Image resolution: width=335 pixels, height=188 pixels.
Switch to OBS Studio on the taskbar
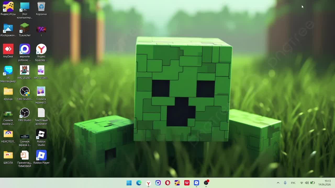[206, 183]
